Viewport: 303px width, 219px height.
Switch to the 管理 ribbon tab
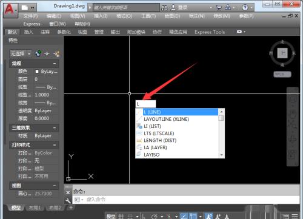click(x=99, y=32)
